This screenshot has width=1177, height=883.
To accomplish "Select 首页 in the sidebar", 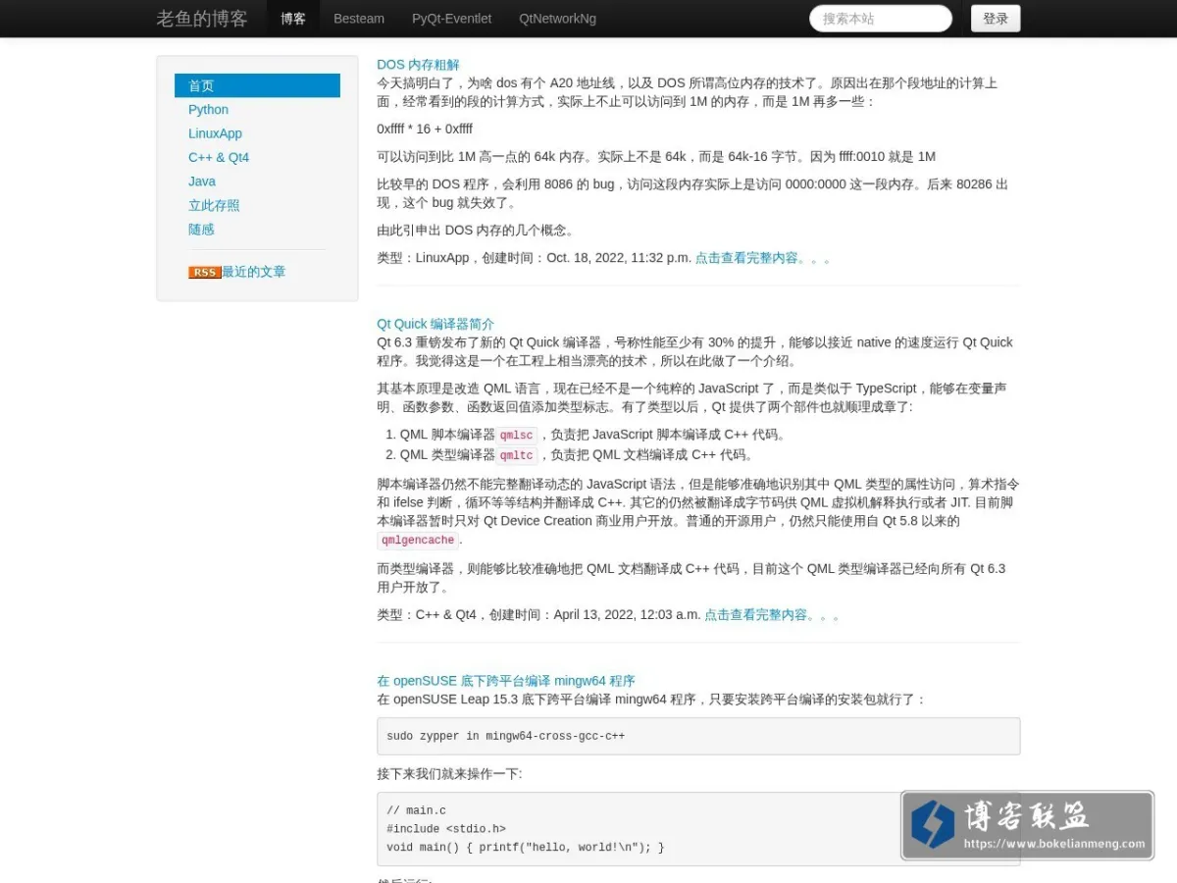I will pyautogui.click(x=257, y=85).
